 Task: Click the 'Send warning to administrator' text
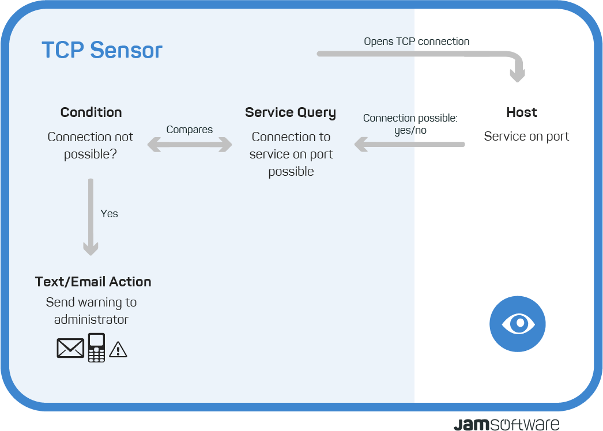(x=91, y=311)
